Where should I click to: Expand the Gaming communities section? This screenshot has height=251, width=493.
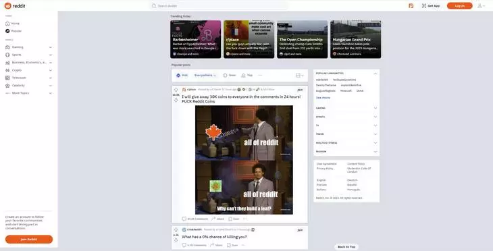pyautogui.click(x=375, y=108)
